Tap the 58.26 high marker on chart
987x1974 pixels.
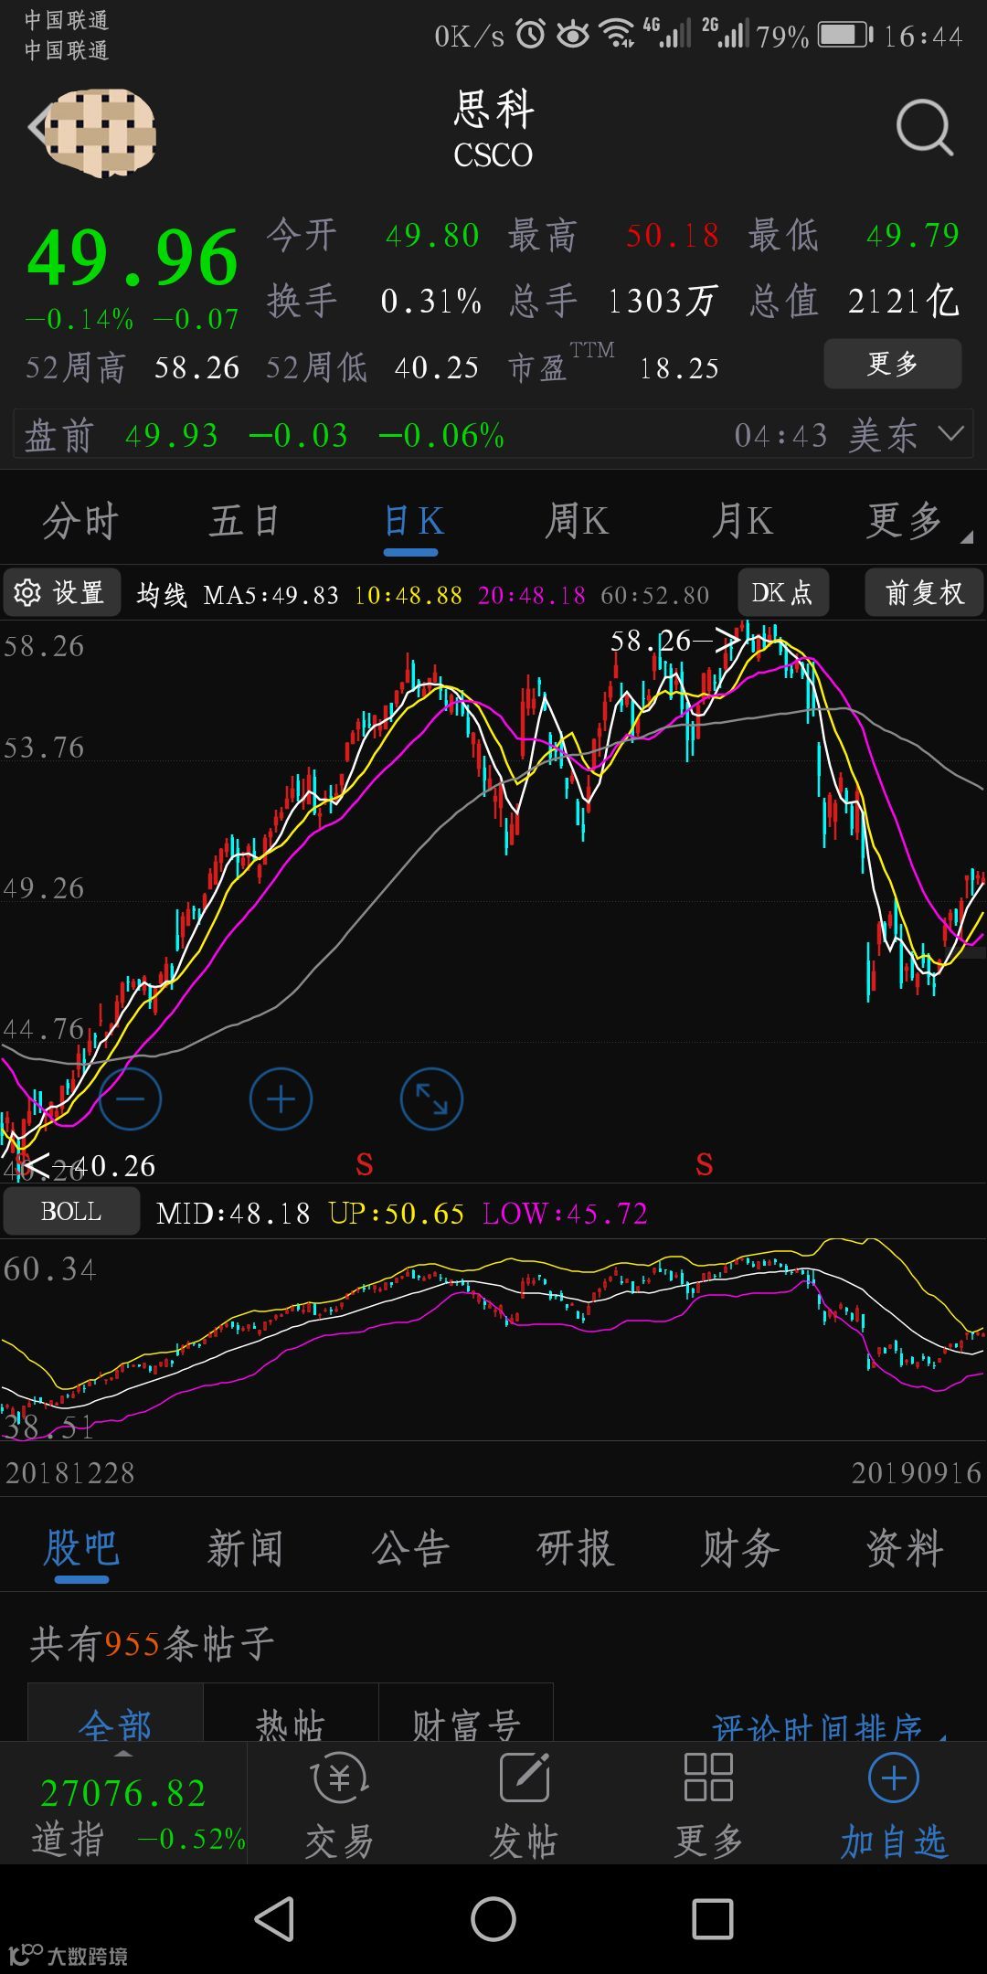tap(674, 642)
